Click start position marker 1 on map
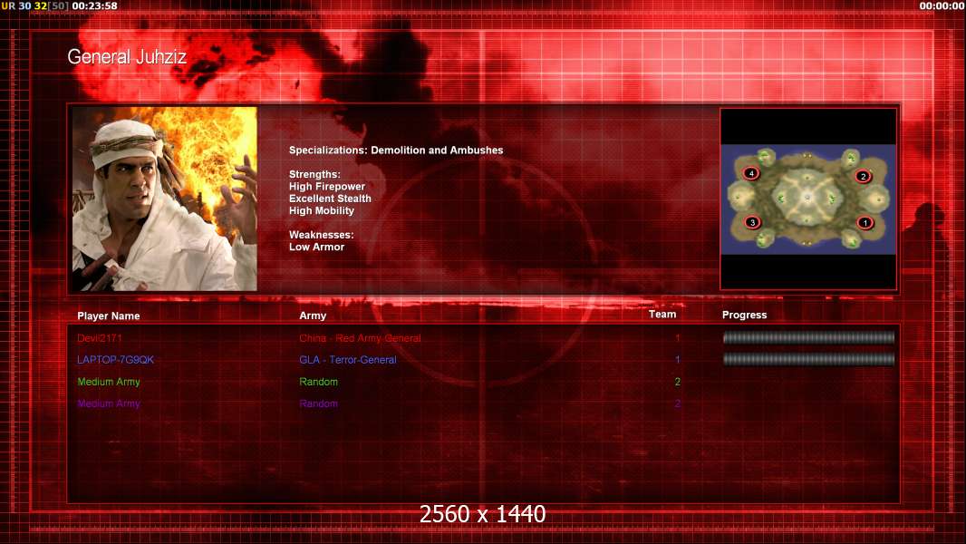This screenshot has height=544, width=966. pos(865,222)
